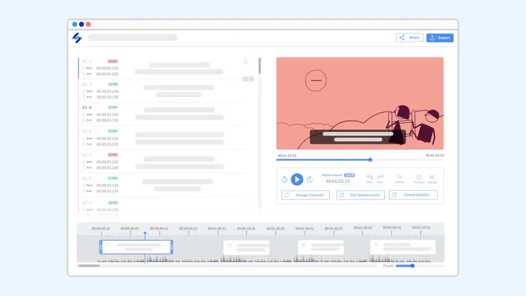
Task: Click the timeline horizontal scrollbar
Action: [89, 266]
